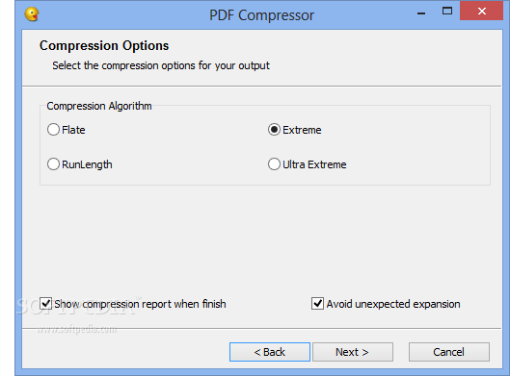The image size is (510, 376).
Task: Switch algorithm to Ultra Extreme
Action: pyautogui.click(x=274, y=164)
